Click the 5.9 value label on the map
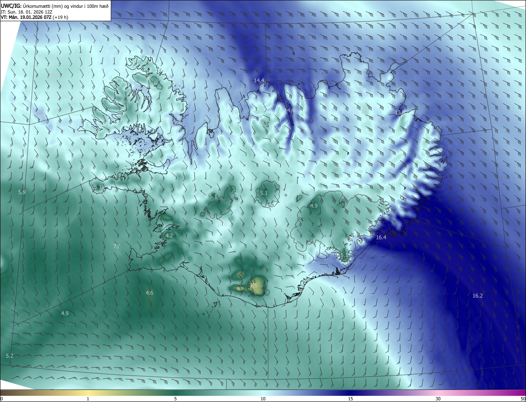This screenshot has height=402, width=526. point(22,192)
